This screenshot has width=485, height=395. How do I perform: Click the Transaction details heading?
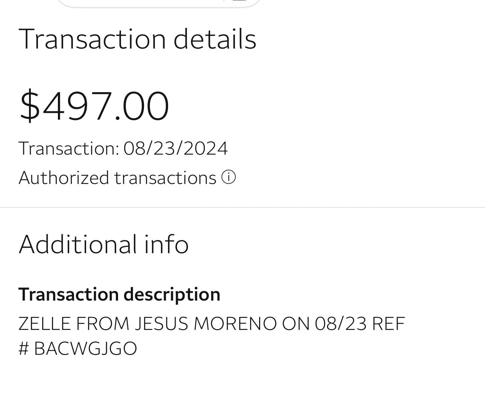tap(137, 39)
